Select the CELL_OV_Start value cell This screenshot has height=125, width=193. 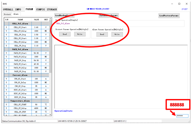point(36,27)
